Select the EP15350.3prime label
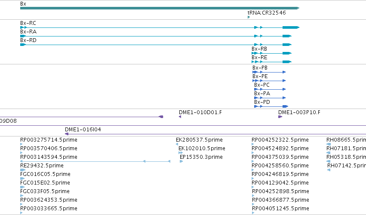This screenshot has height=215, width=366. [201, 157]
